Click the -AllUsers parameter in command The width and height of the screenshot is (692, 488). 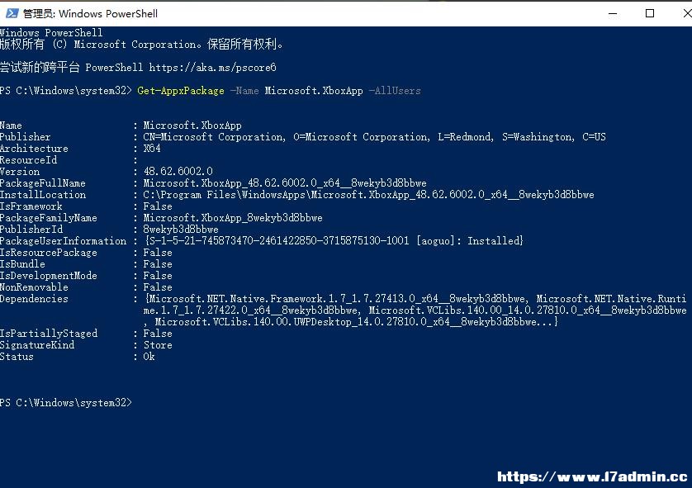click(395, 91)
